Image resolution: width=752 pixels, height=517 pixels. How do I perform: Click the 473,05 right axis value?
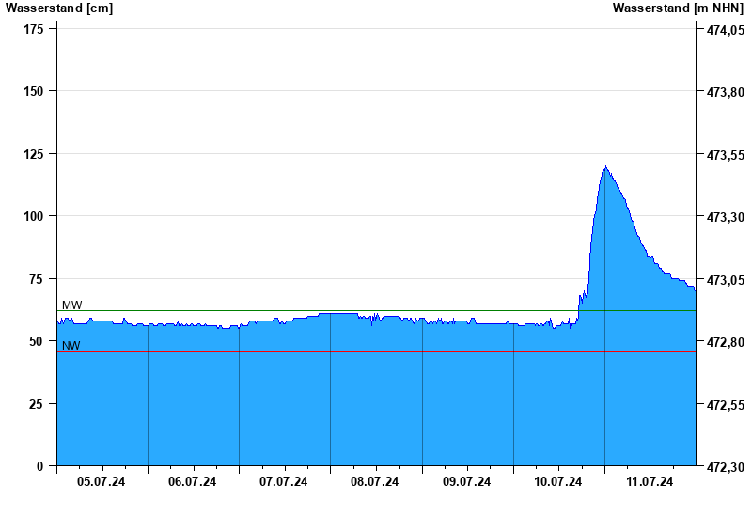(726, 280)
